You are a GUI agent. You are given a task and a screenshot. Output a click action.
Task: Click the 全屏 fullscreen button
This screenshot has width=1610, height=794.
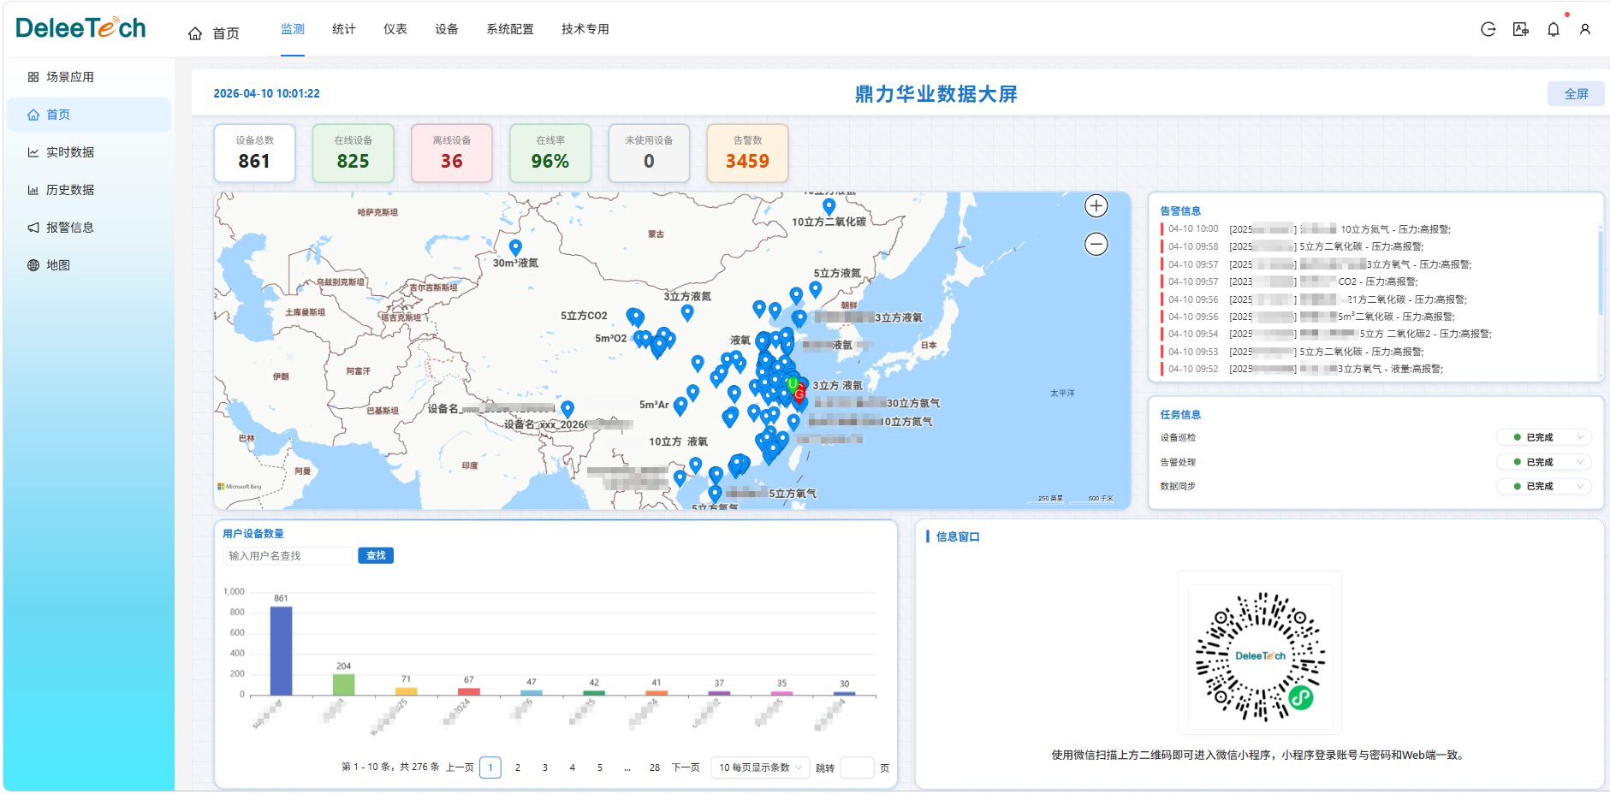tap(1575, 94)
